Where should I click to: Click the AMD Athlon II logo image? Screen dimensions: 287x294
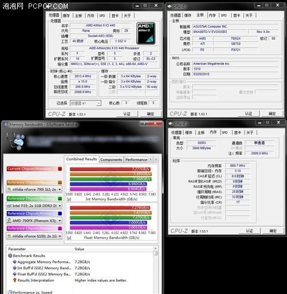click(x=146, y=33)
